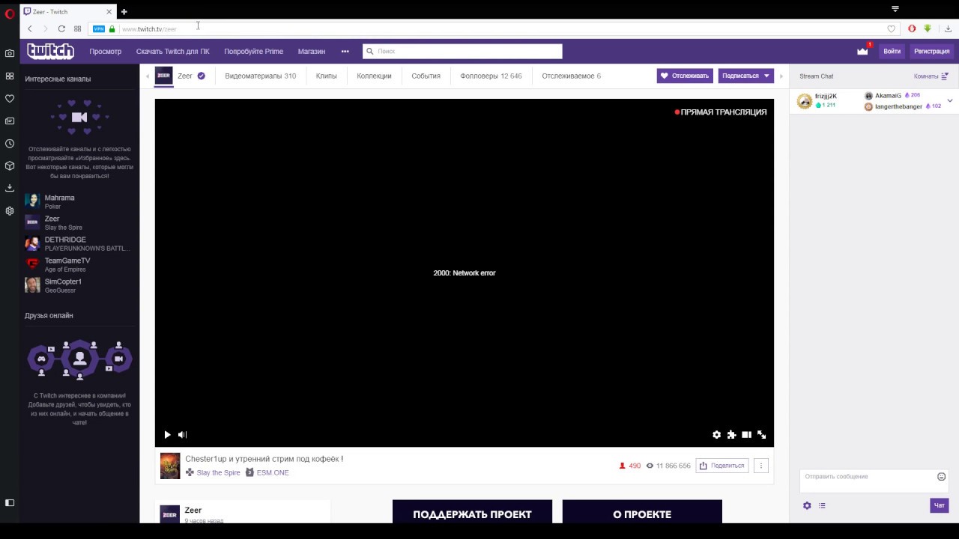Open the ESM.ONE community link
959x539 pixels.
[x=273, y=472]
